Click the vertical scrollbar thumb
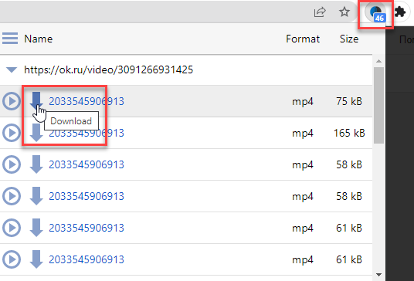The width and height of the screenshot is (414, 281). coord(379,105)
